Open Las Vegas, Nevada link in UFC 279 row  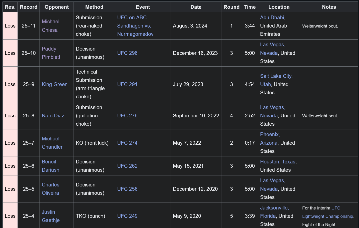[x=272, y=111]
